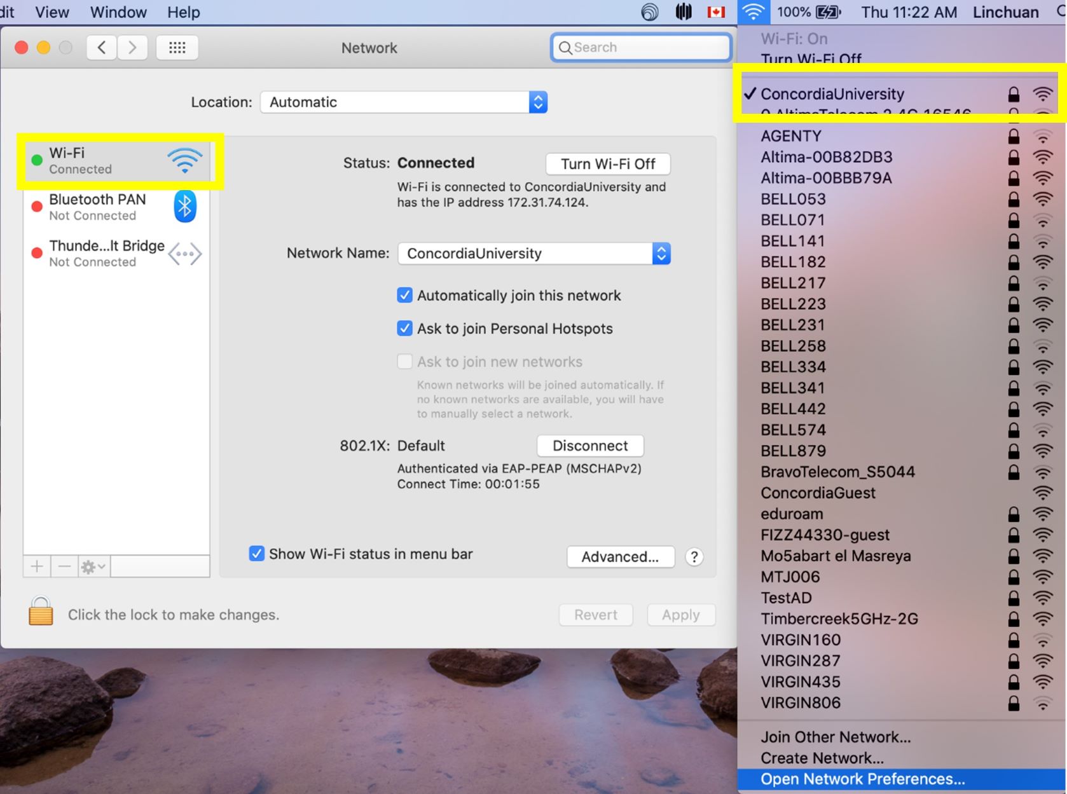This screenshot has width=1067, height=794.
Task: Select Bluetooth PAN service in sidebar
Action: click(116, 207)
